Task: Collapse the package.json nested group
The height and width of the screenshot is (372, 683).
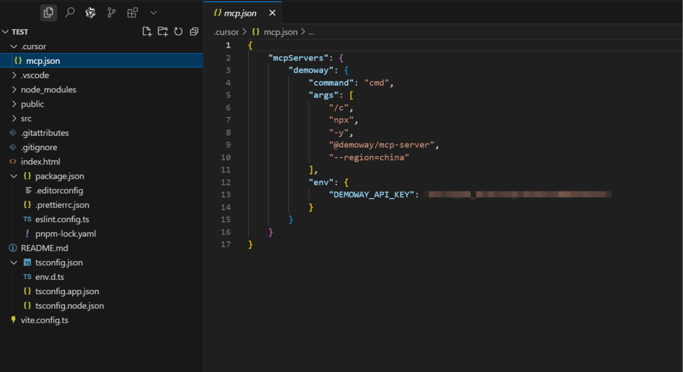Action: point(14,176)
